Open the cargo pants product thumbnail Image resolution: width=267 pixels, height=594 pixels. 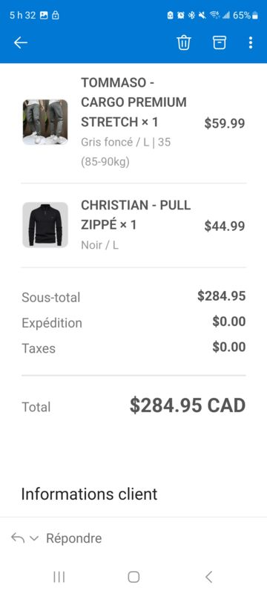click(45, 122)
